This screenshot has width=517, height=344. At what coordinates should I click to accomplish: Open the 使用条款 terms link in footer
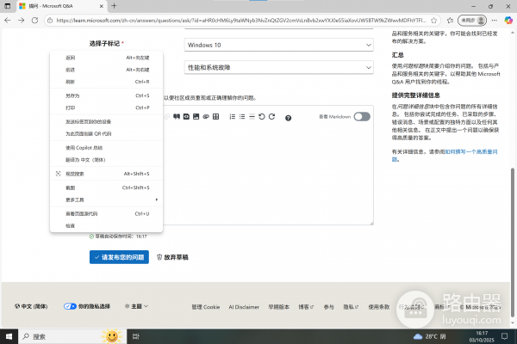coord(379,307)
